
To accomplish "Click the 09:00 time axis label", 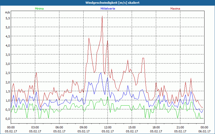I will coord(83,128).
